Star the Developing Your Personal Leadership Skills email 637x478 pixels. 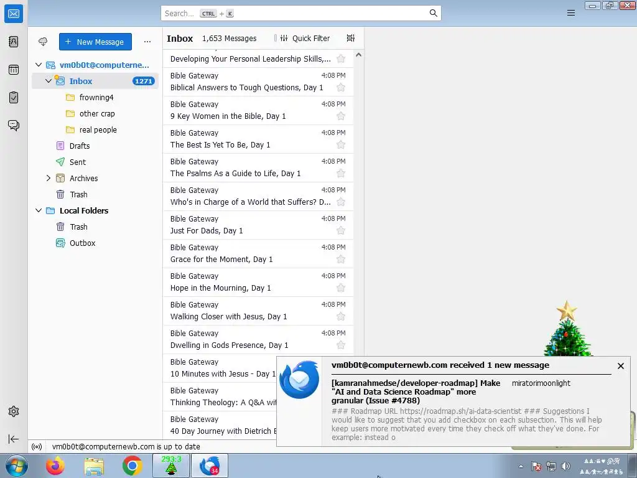341,59
